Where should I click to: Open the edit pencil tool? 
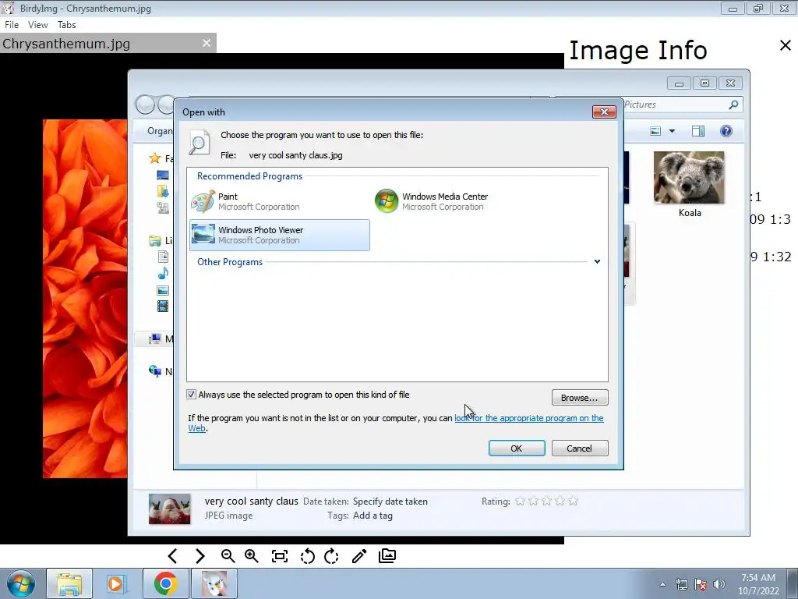[x=359, y=555]
